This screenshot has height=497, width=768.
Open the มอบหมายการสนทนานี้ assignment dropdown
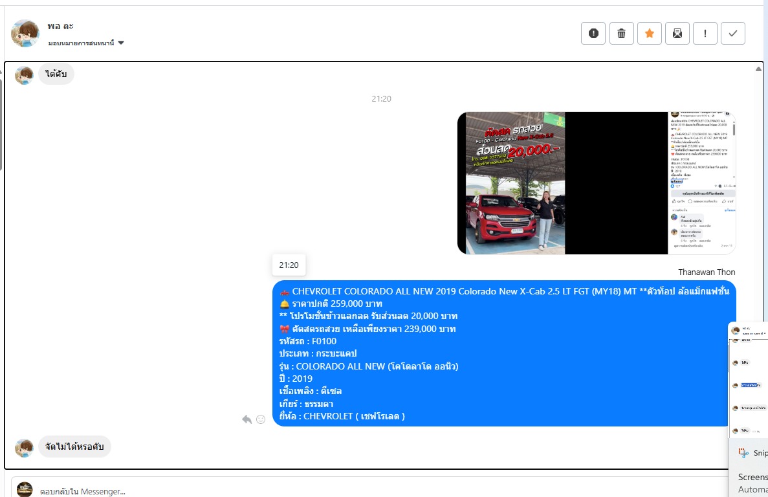[86, 43]
